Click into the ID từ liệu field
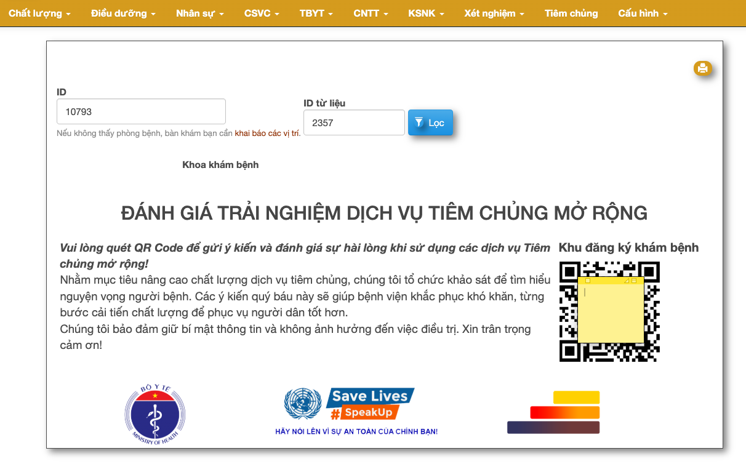The height and width of the screenshot is (464, 746). click(353, 122)
